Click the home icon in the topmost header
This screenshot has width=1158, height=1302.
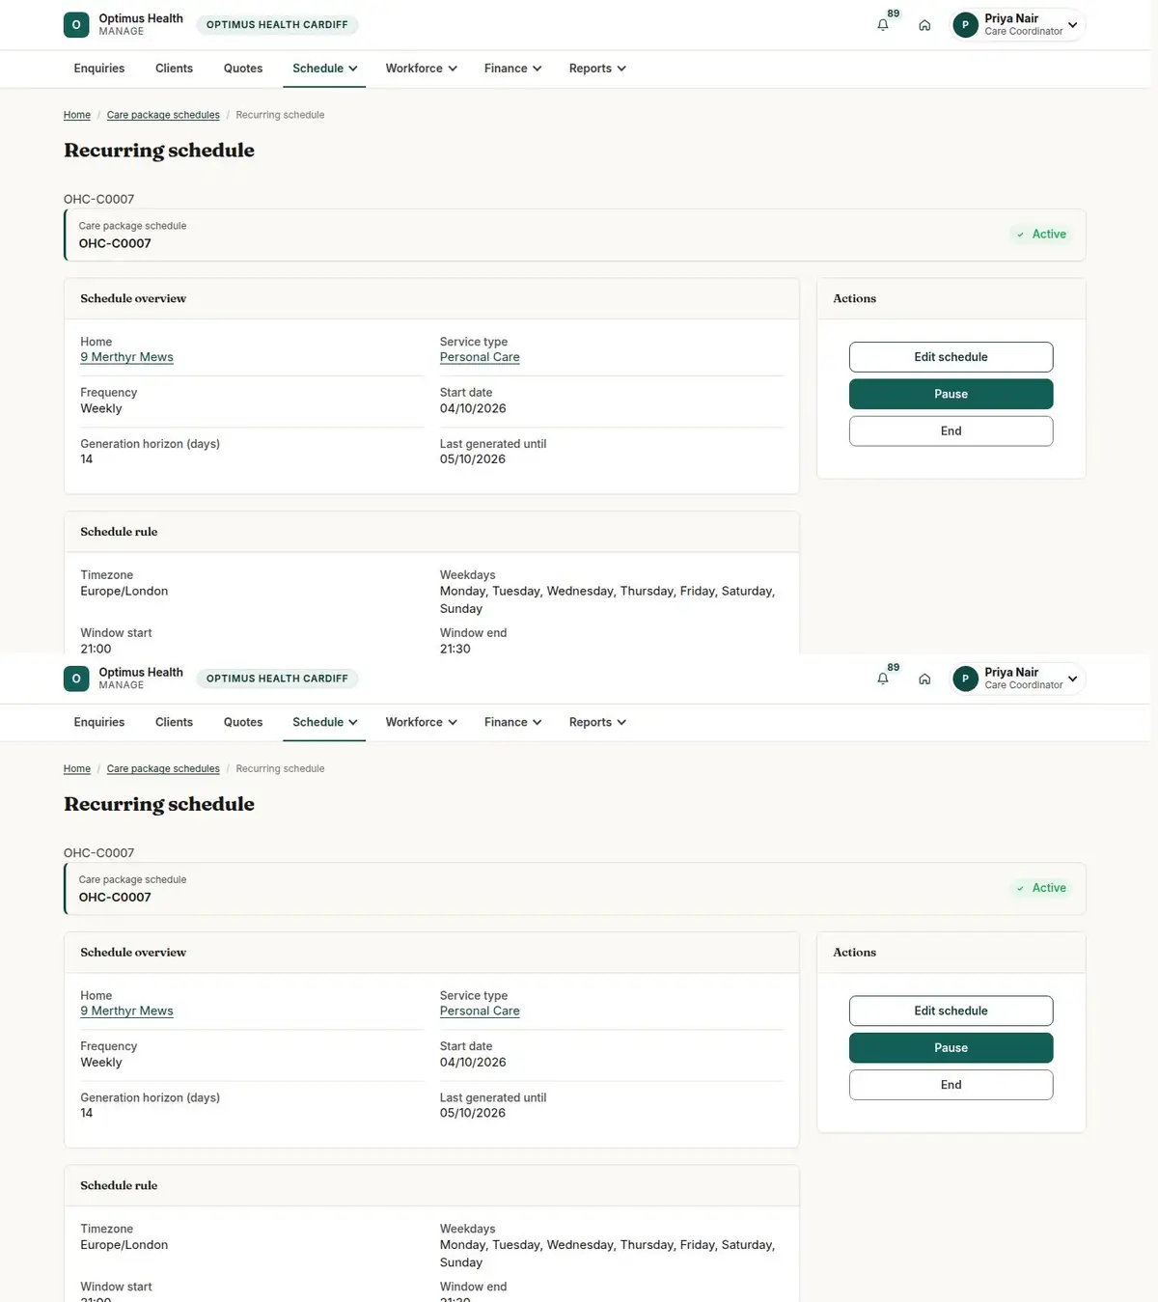coord(924,25)
